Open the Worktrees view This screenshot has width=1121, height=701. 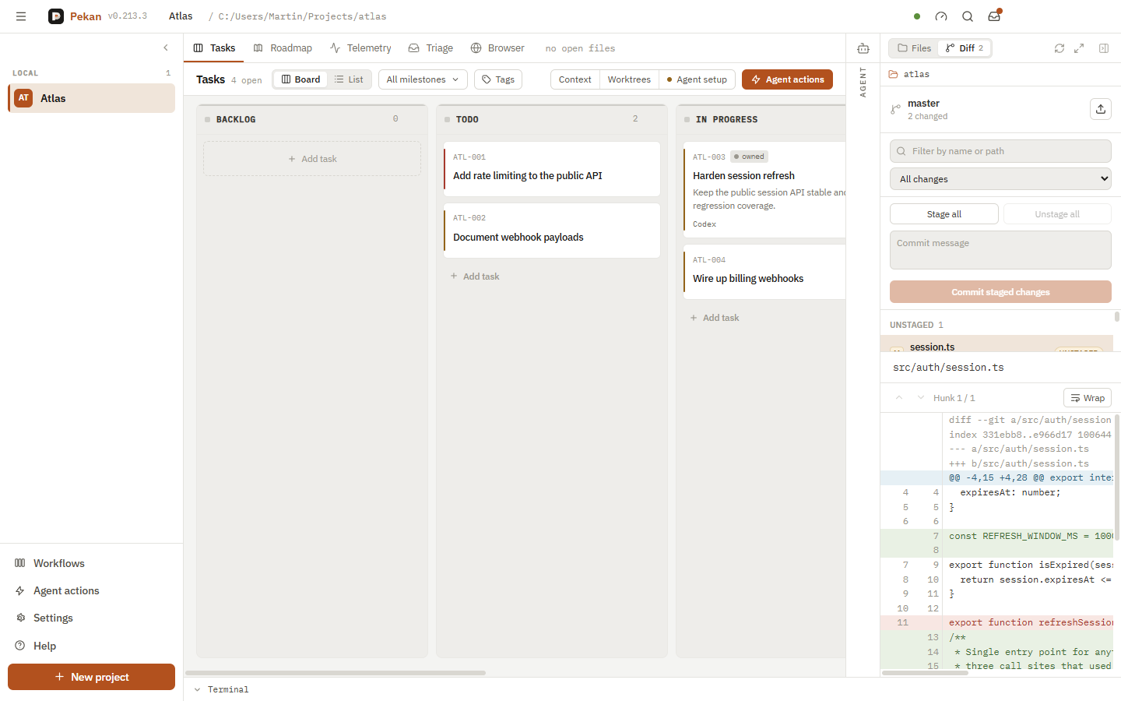tap(629, 79)
